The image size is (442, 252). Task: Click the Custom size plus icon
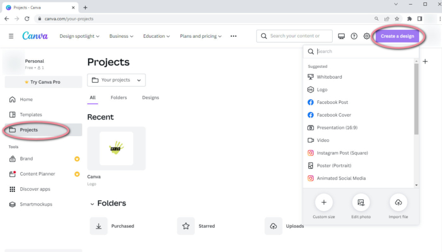pos(323,203)
